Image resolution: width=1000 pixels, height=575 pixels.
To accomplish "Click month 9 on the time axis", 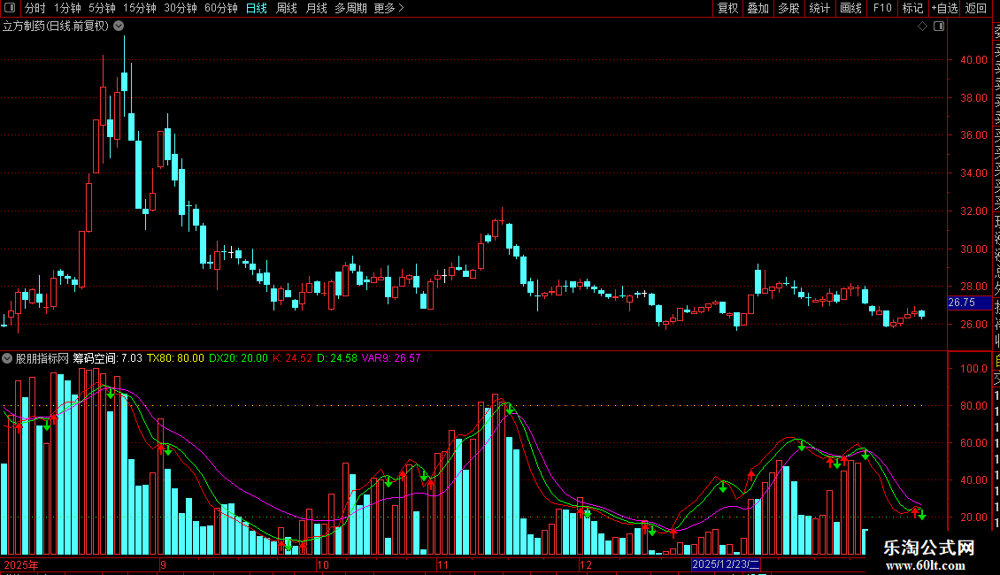I will pyautogui.click(x=163, y=564).
